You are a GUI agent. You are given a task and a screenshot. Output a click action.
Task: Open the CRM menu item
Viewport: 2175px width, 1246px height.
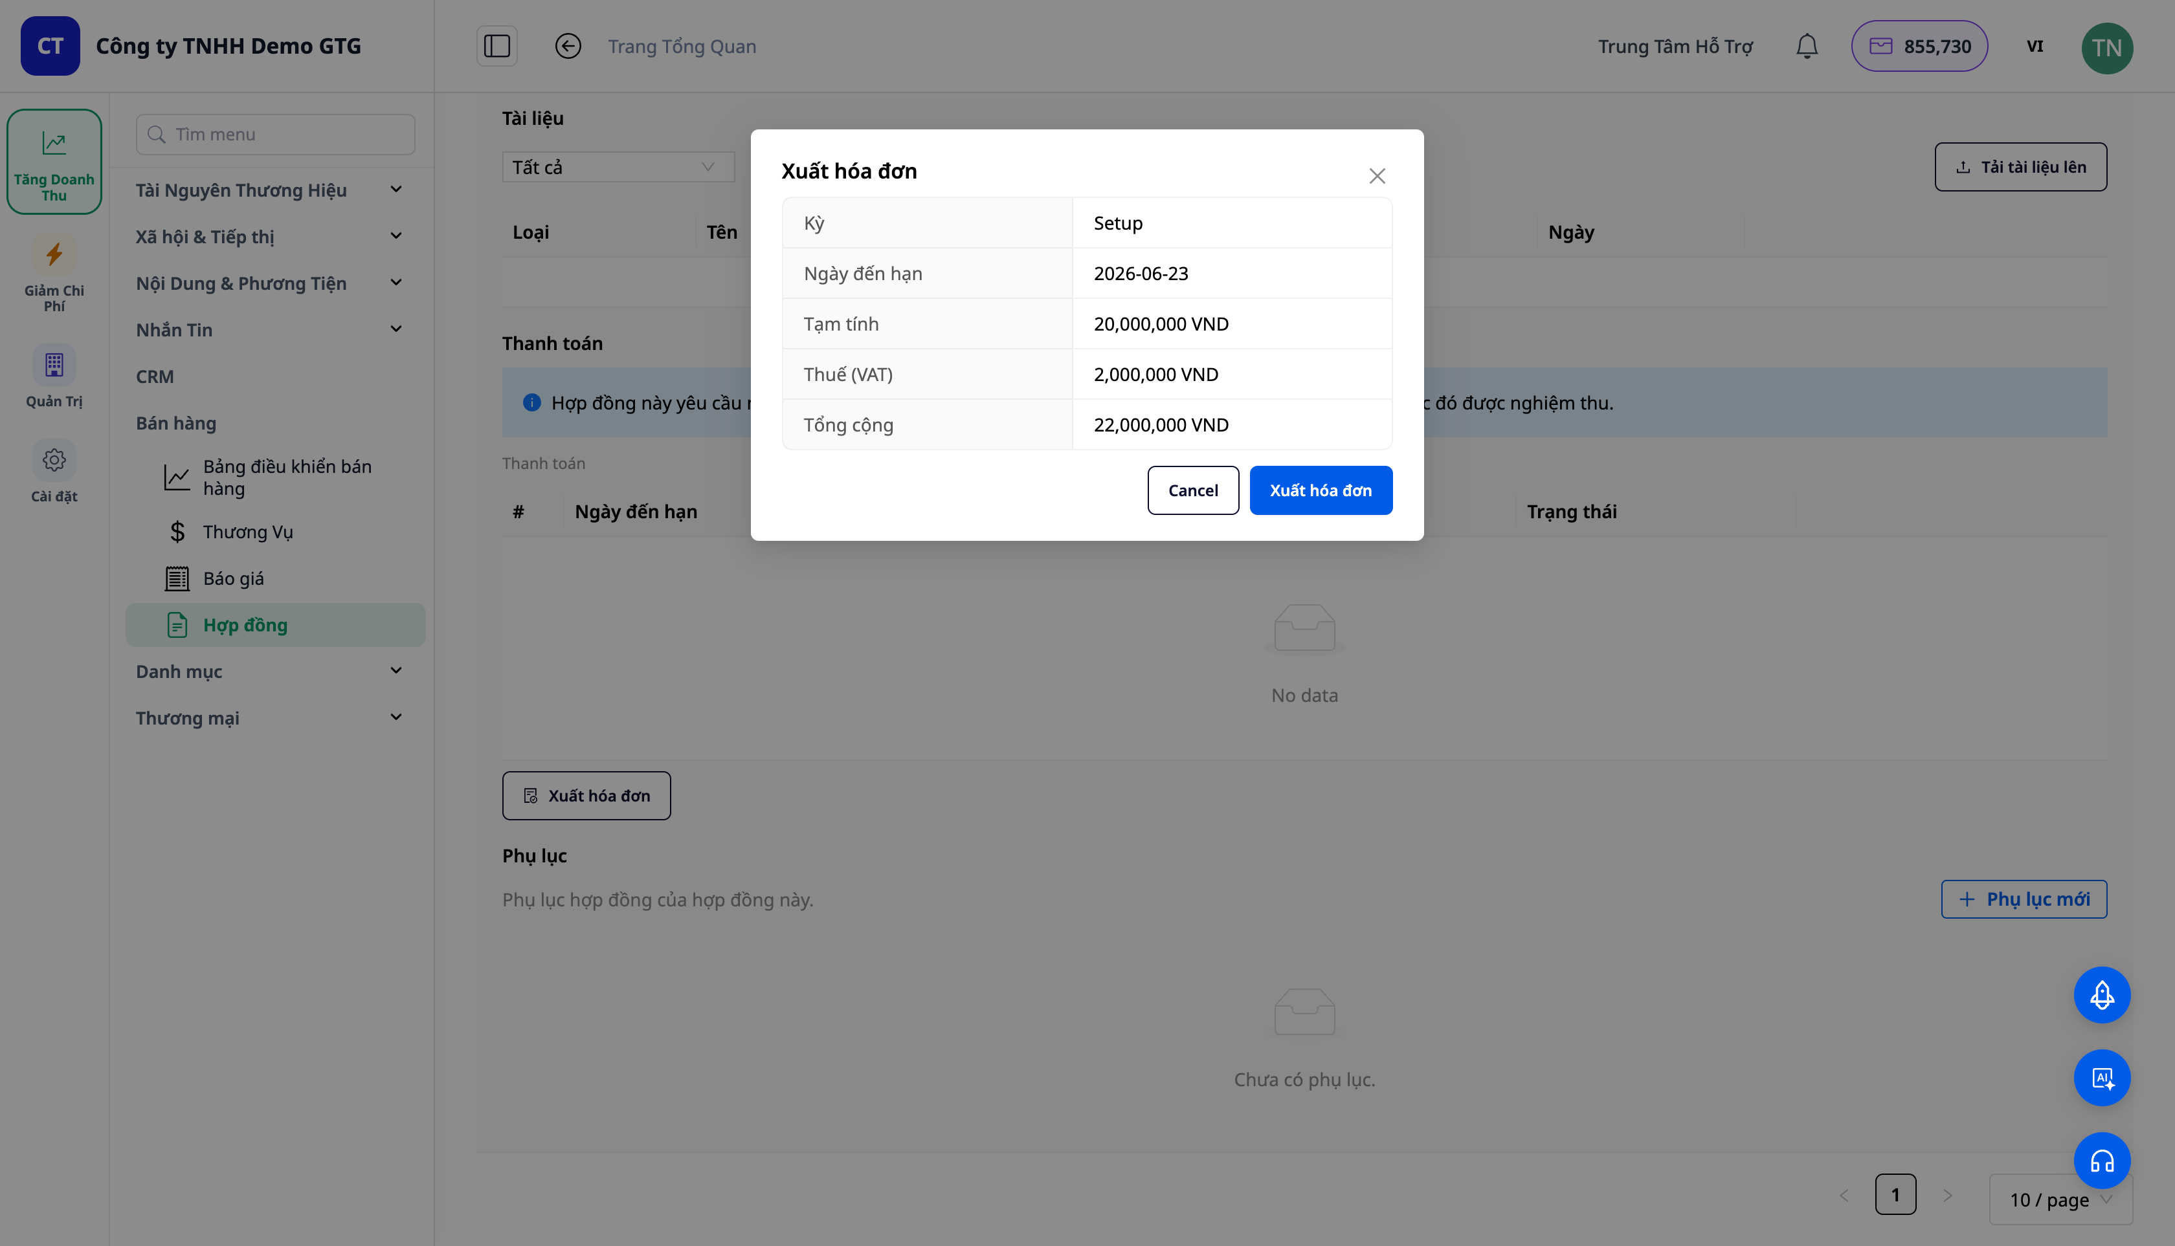(x=154, y=377)
